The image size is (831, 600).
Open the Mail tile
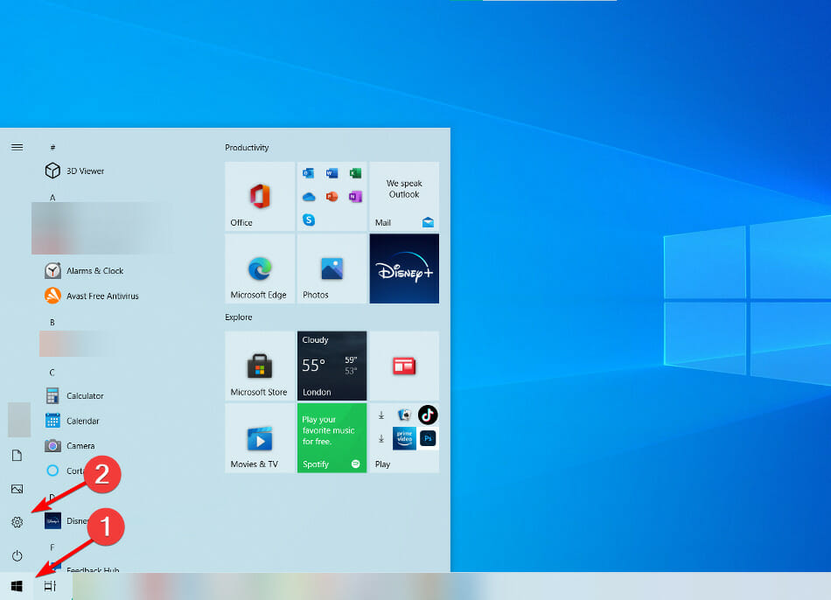404,197
